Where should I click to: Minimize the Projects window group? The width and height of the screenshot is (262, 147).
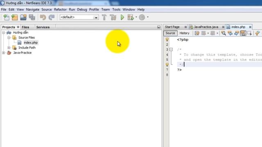[x=159, y=27]
